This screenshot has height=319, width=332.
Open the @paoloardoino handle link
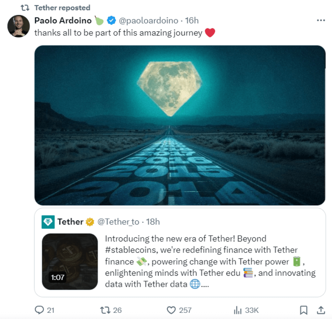(148, 21)
